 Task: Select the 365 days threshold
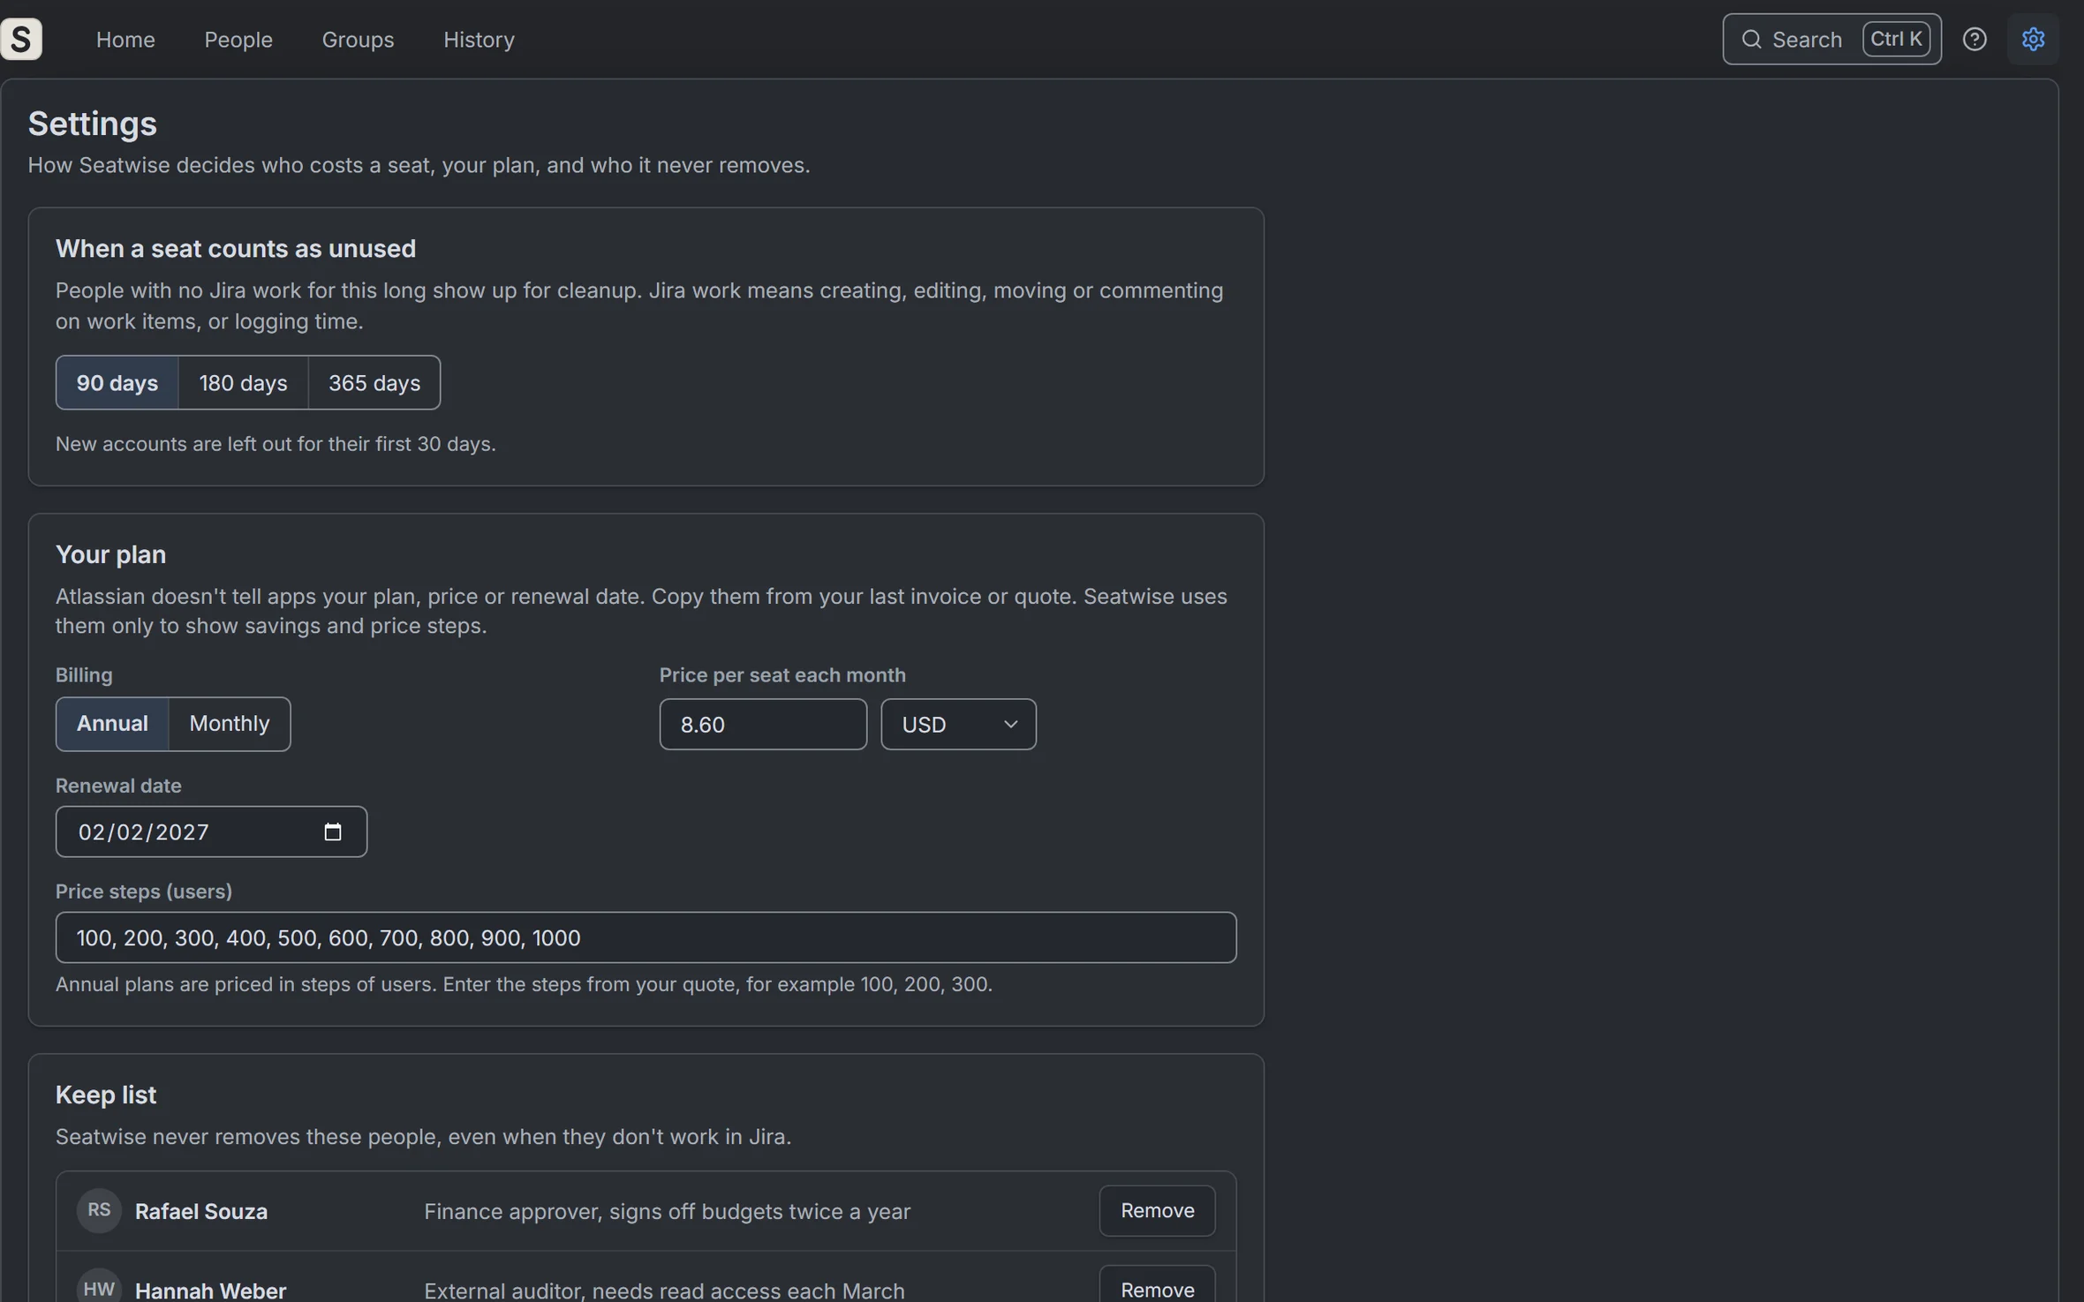(374, 382)
